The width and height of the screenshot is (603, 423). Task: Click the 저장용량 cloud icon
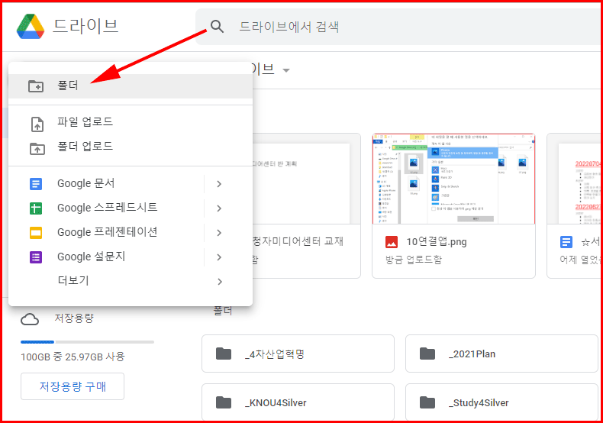click(x=30, y=319)
